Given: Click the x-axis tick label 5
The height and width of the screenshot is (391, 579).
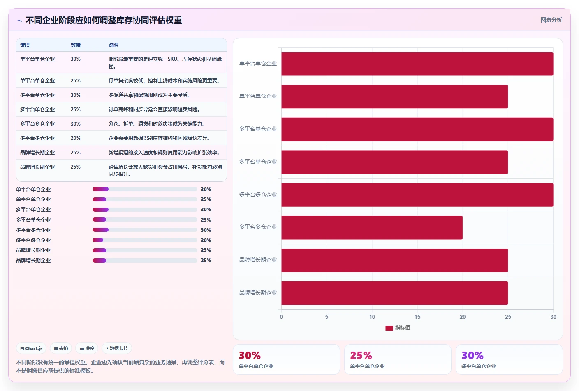Looking at the screenshot, I should coord(327,317).
